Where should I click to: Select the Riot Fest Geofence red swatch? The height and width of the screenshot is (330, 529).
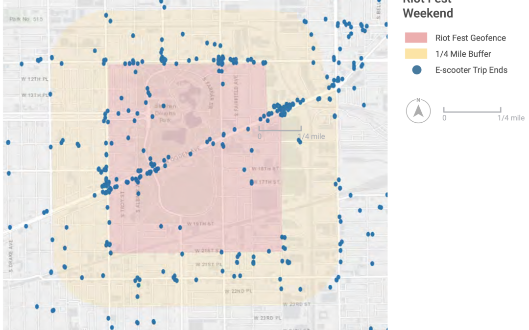tap(416, 38)
